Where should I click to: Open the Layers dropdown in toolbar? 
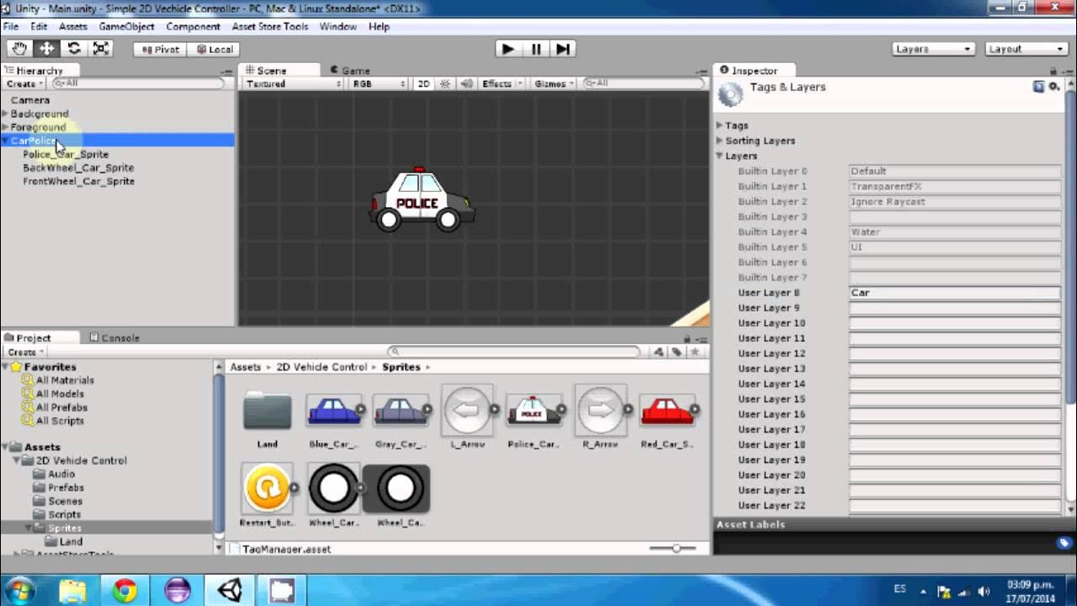pyautogui.click(x=933, y=49)
